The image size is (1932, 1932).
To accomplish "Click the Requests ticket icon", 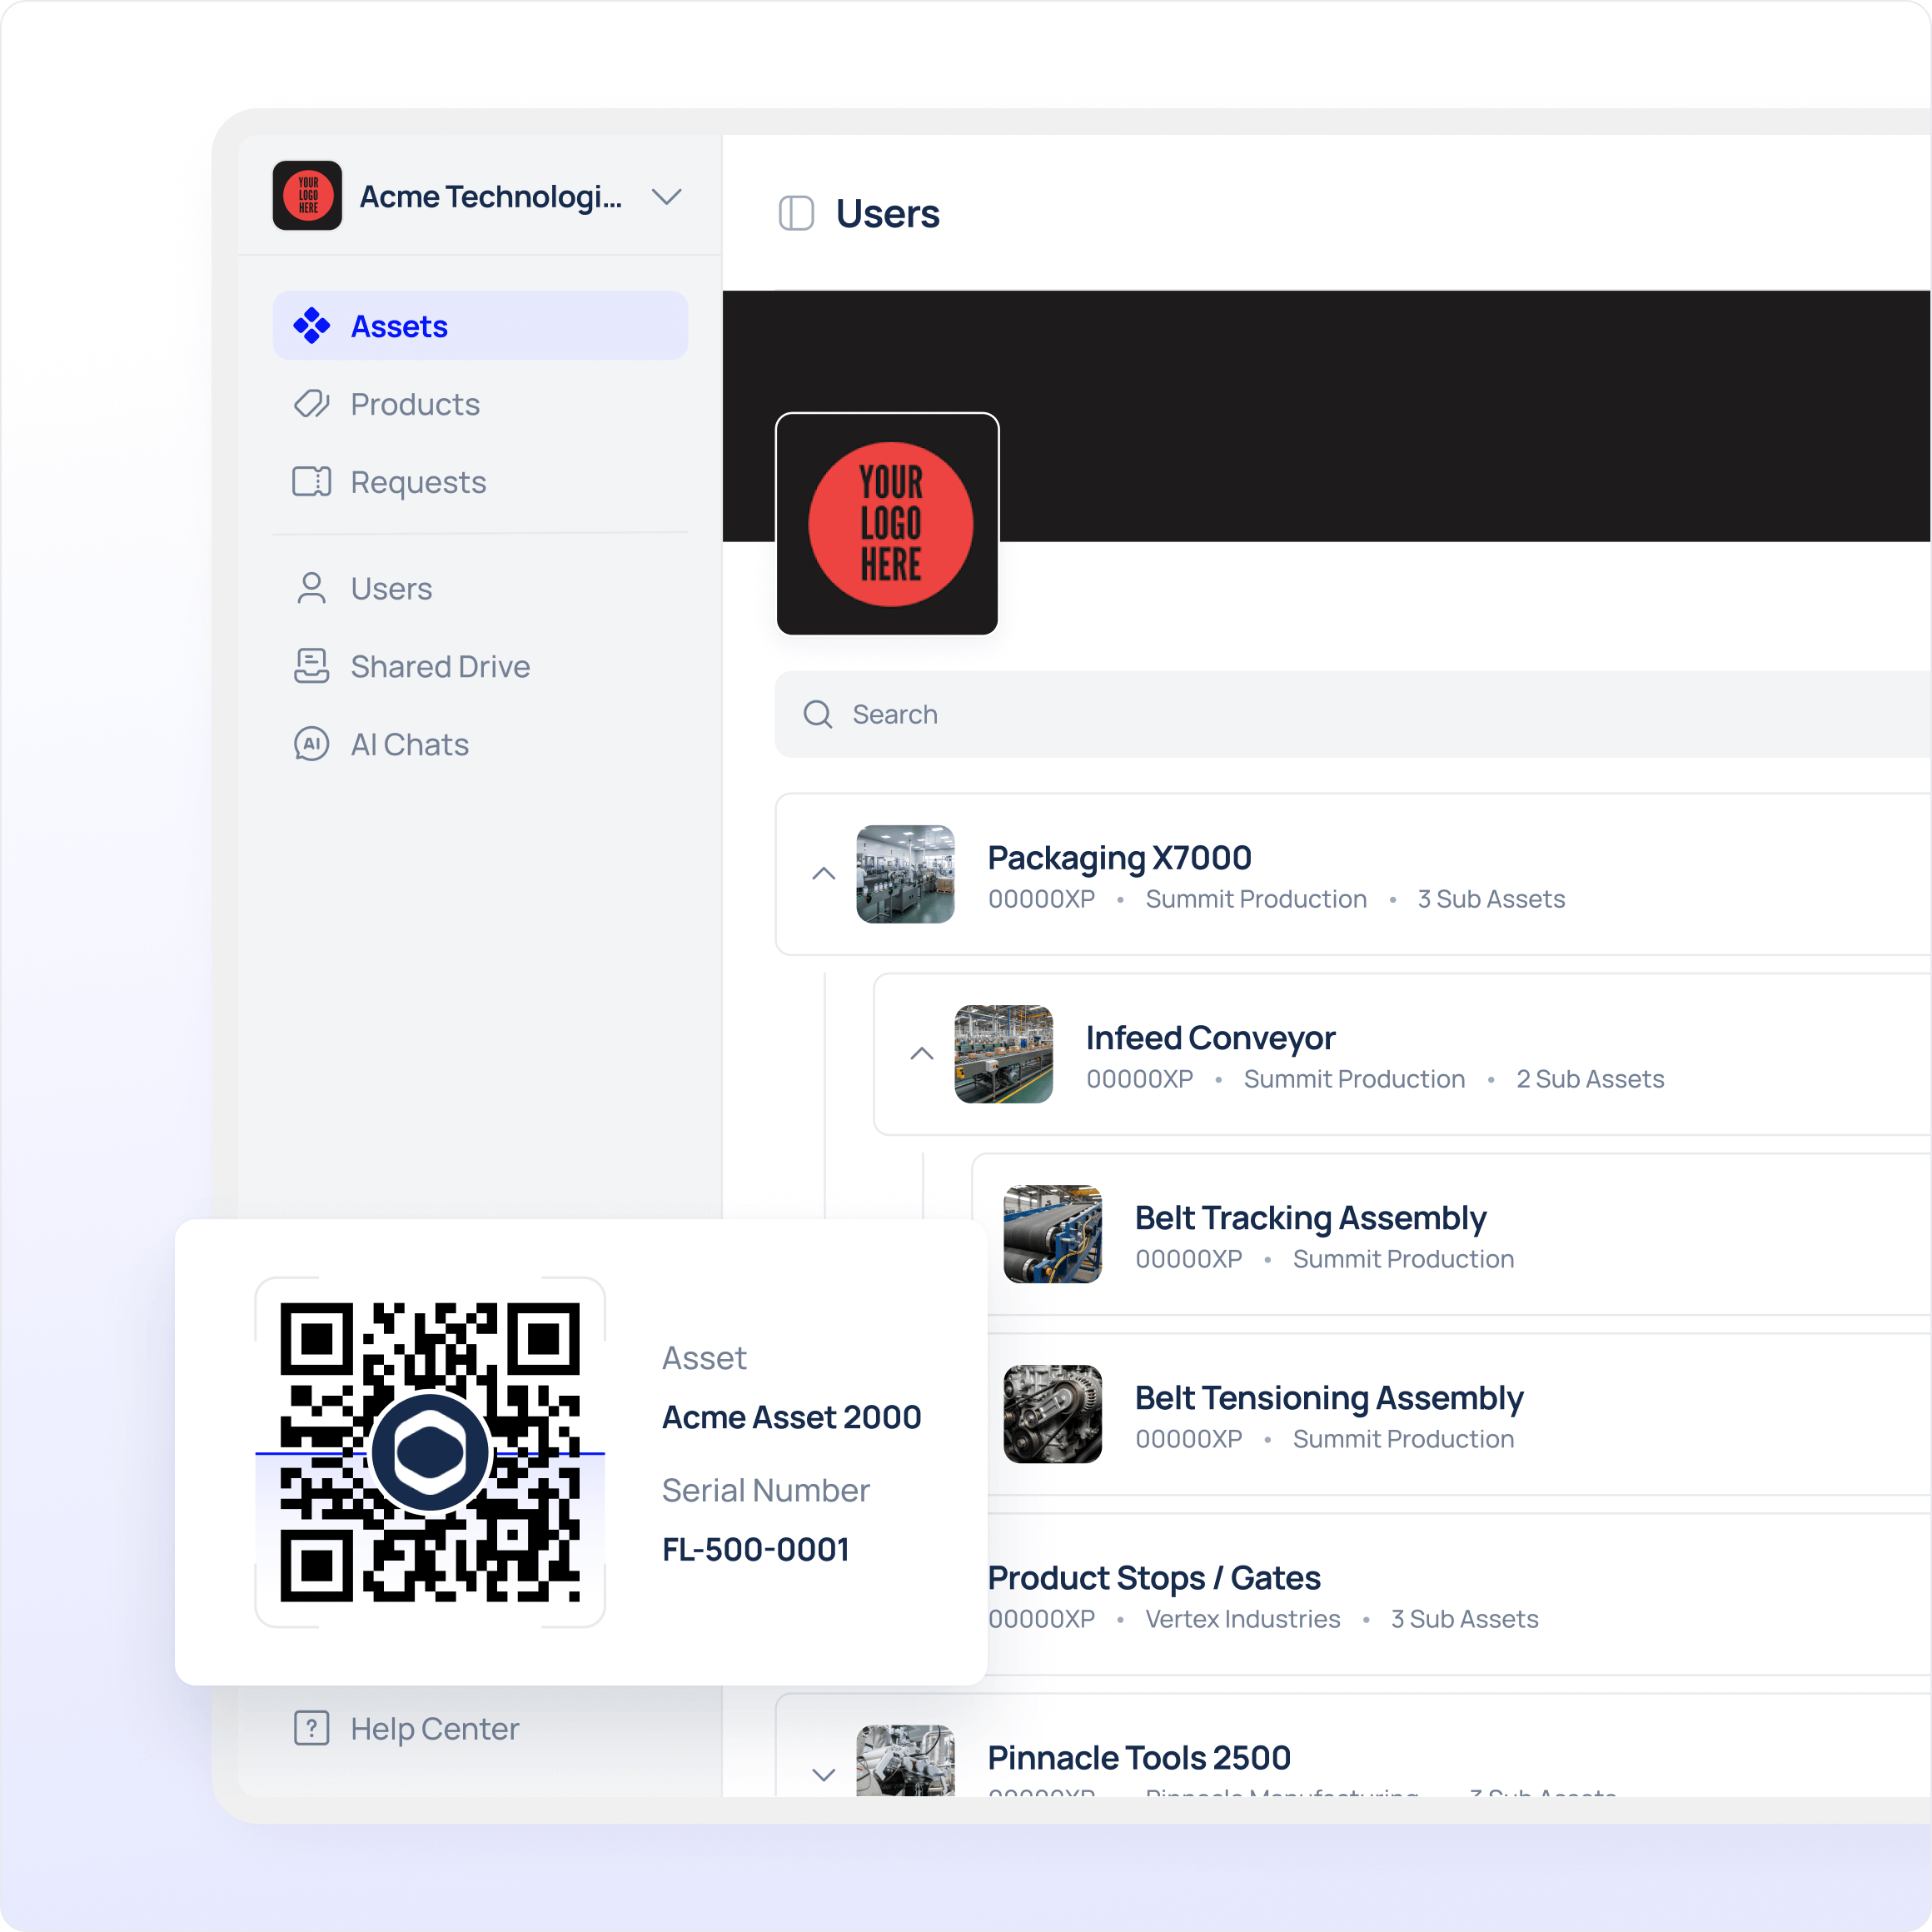I will coord(311,482).
